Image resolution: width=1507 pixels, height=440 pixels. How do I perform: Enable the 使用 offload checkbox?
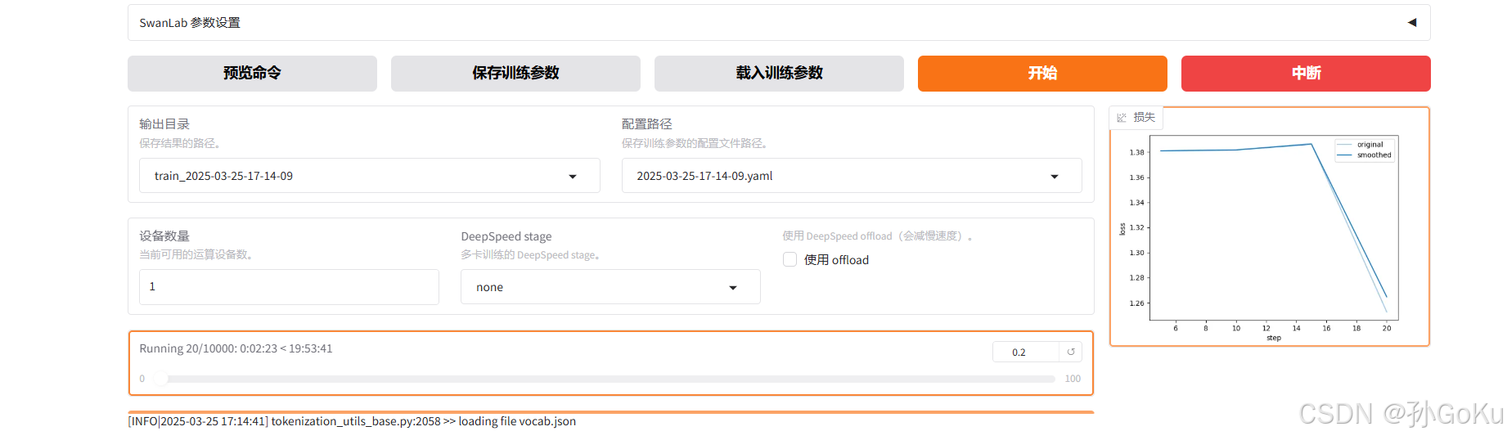tap(789, 260)
